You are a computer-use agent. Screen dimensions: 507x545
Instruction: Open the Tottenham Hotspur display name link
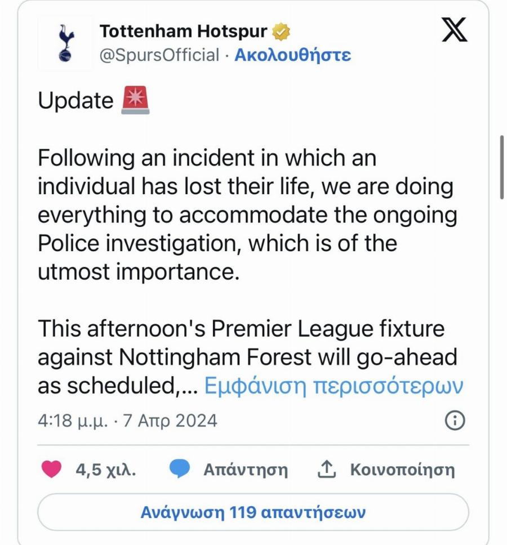coord(184,32)
